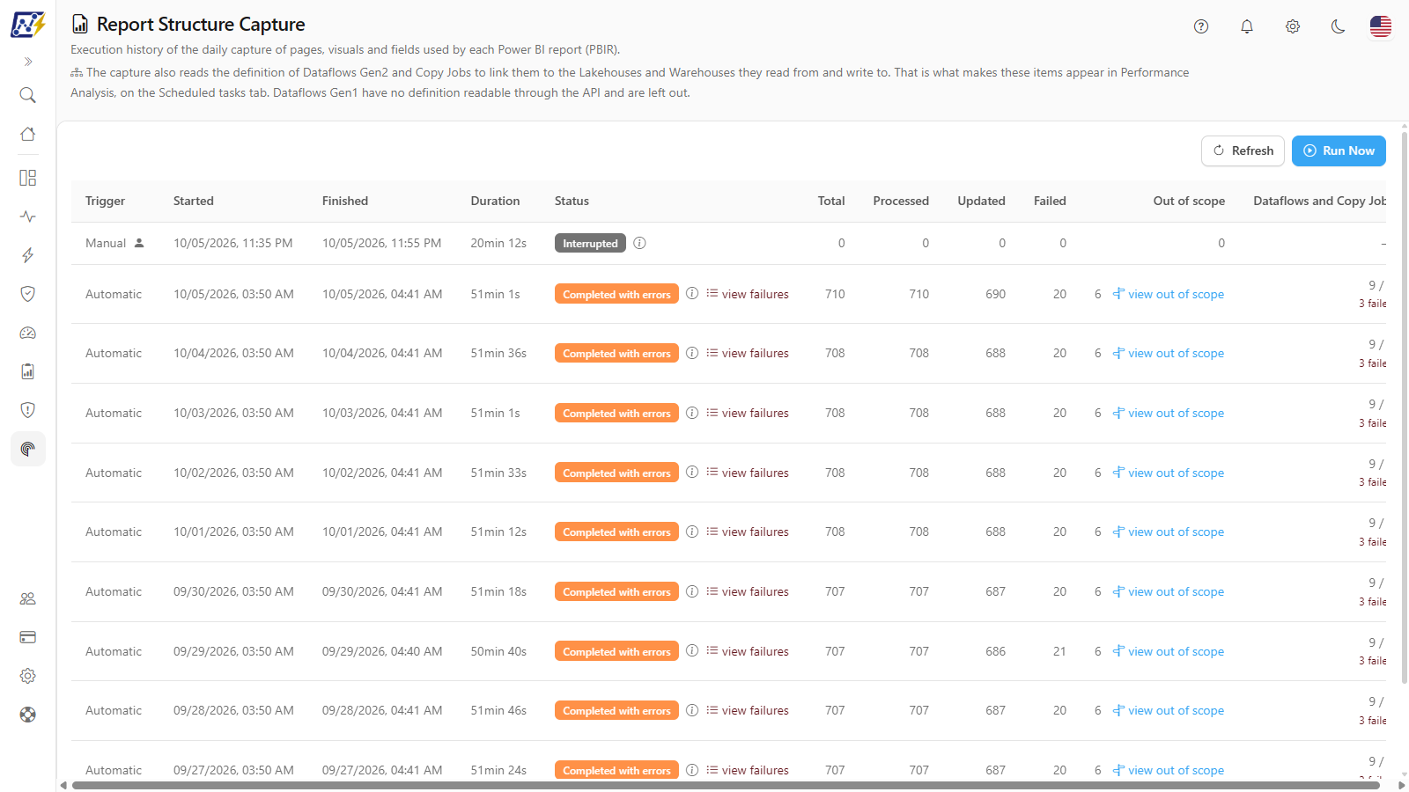
Task: Open the users icon in the sidebar
Action: (x=28, y=598)
